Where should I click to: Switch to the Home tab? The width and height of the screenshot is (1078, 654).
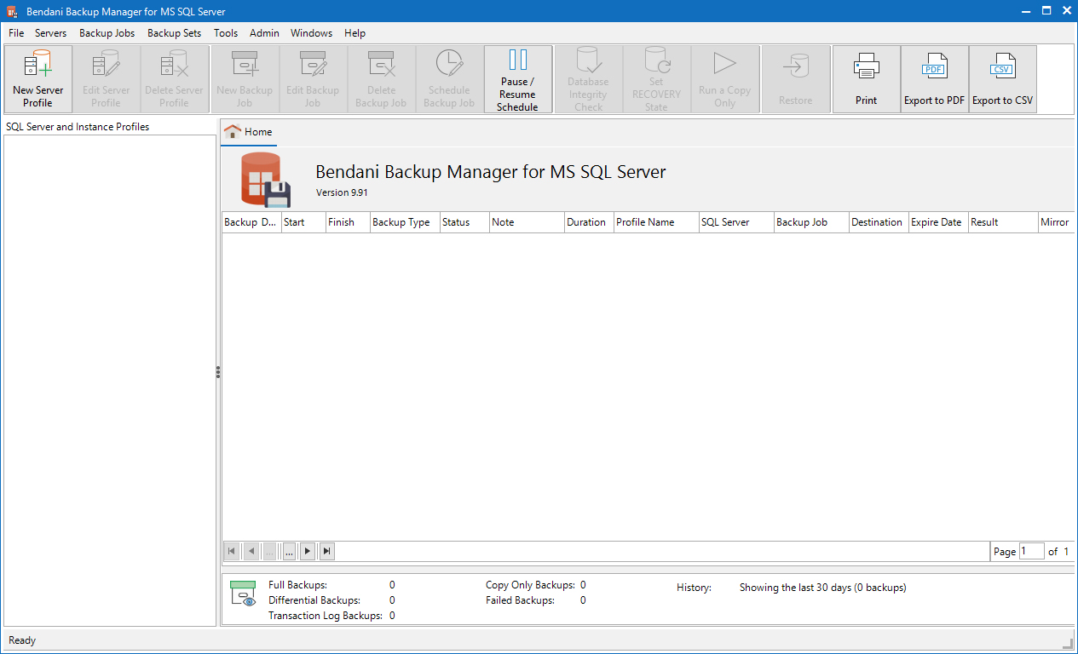249,132
